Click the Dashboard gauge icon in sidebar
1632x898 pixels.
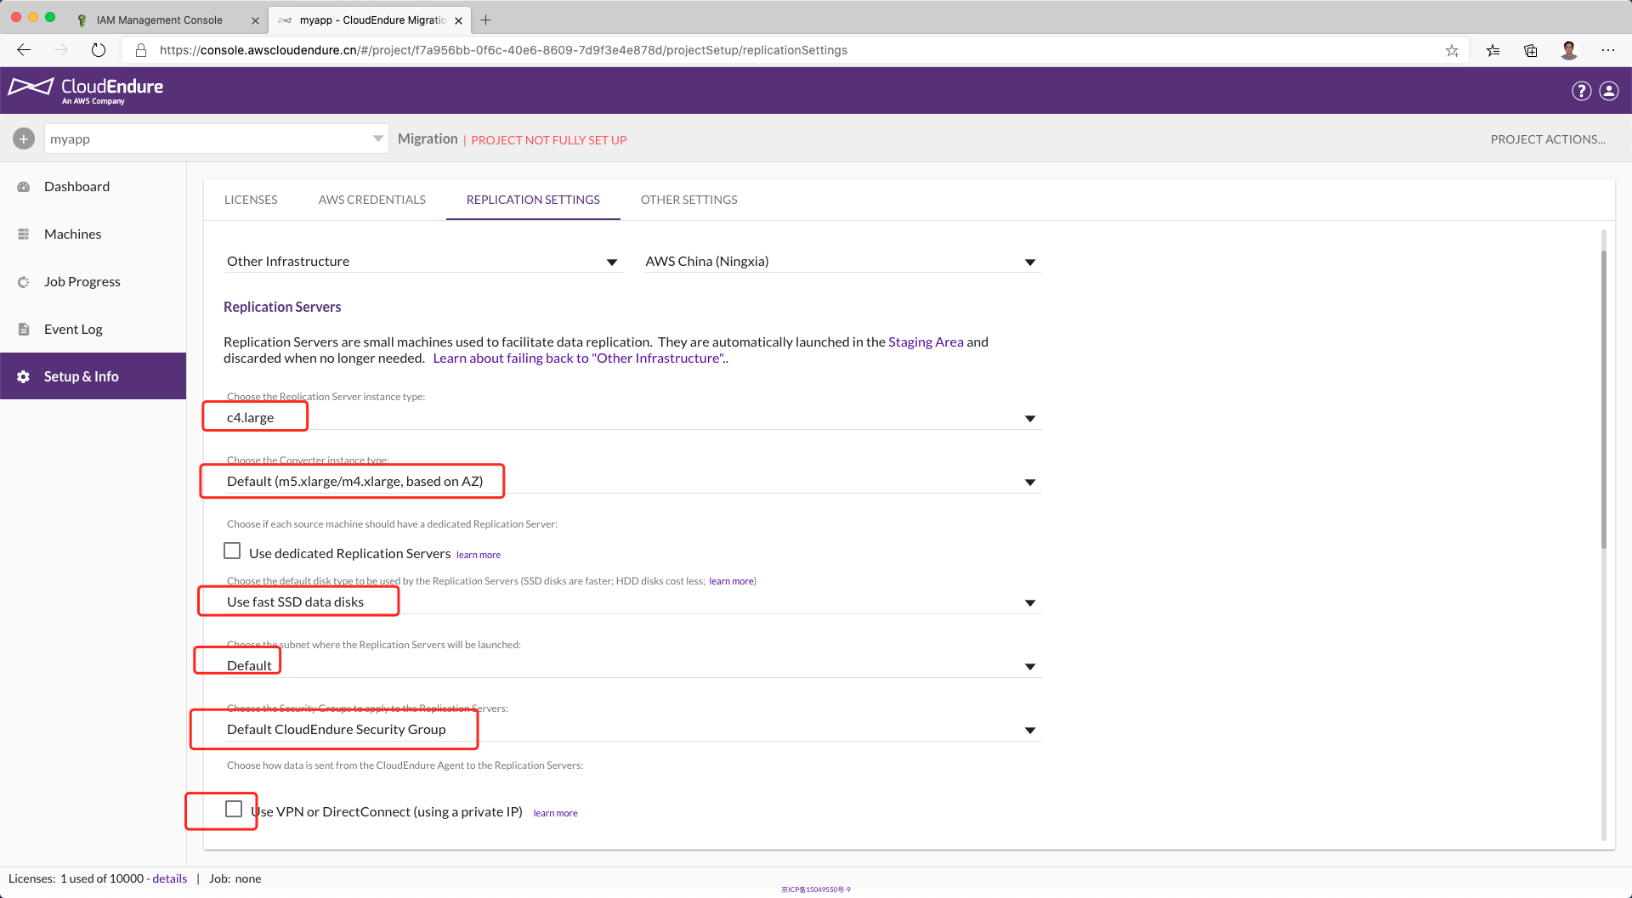tap(24, 187)
